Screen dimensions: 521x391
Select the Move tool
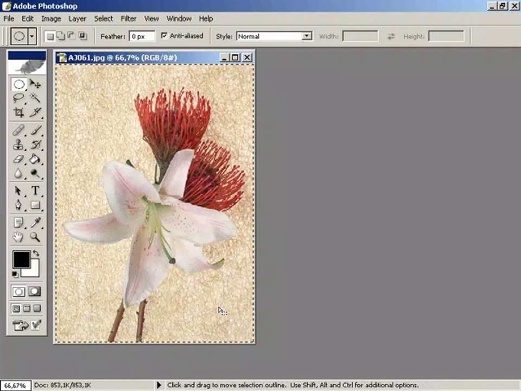coord(35,84)
